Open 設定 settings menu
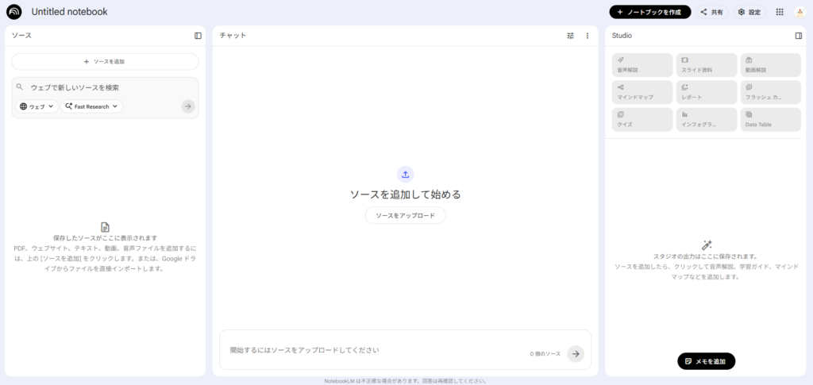 point(749,12)
